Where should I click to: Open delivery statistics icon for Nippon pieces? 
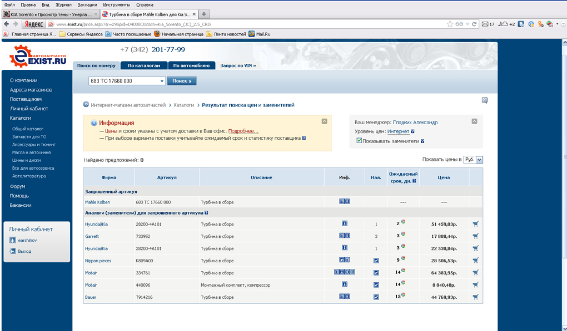[x=403, y=258]
